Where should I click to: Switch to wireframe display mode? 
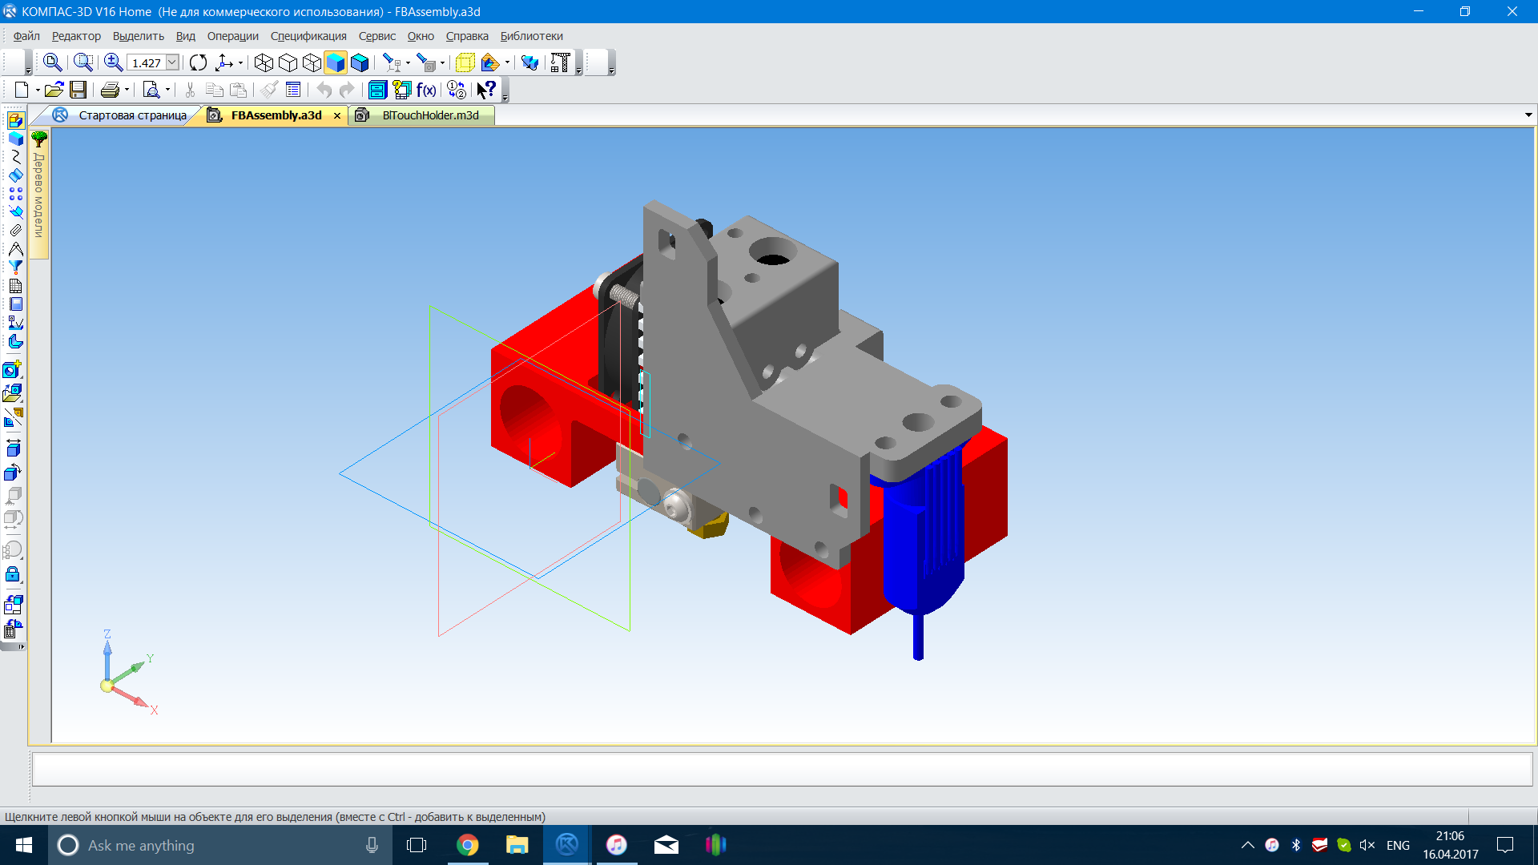point(264,62)
